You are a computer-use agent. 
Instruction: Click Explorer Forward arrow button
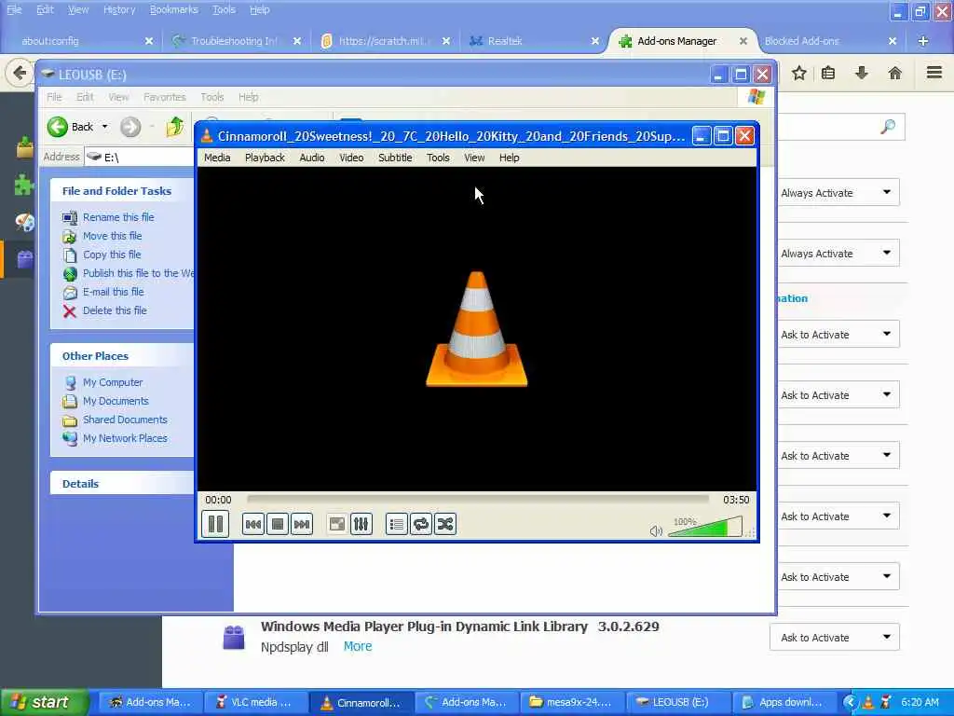pyautogui.click(x=130, y=127)
